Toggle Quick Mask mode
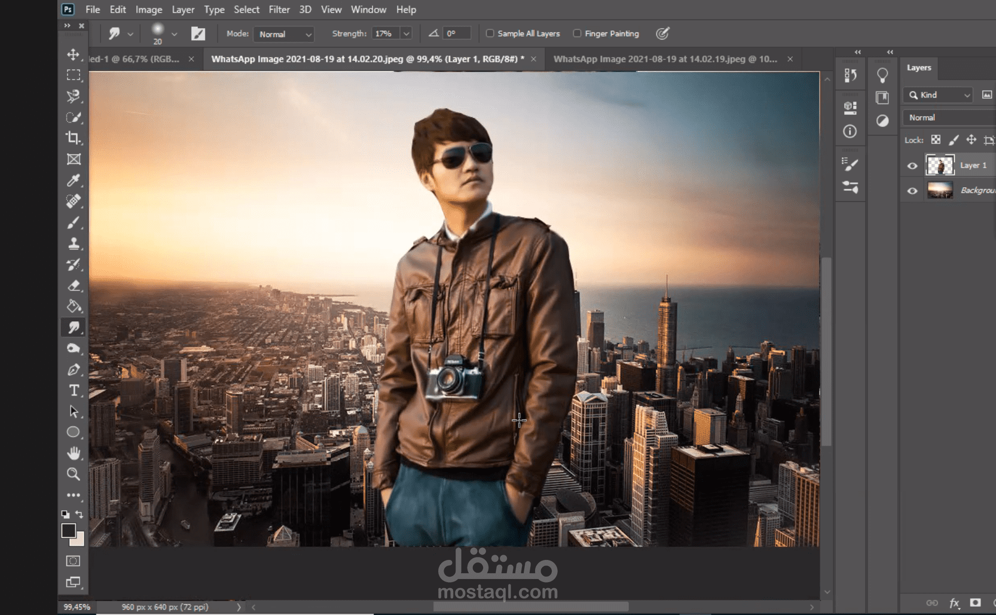Viewport: 996px width, 615px height. pos(73,561)
